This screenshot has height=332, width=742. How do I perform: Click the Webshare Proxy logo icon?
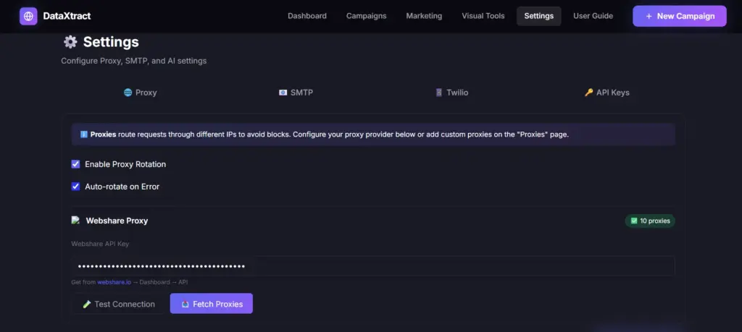coord(75,220)
